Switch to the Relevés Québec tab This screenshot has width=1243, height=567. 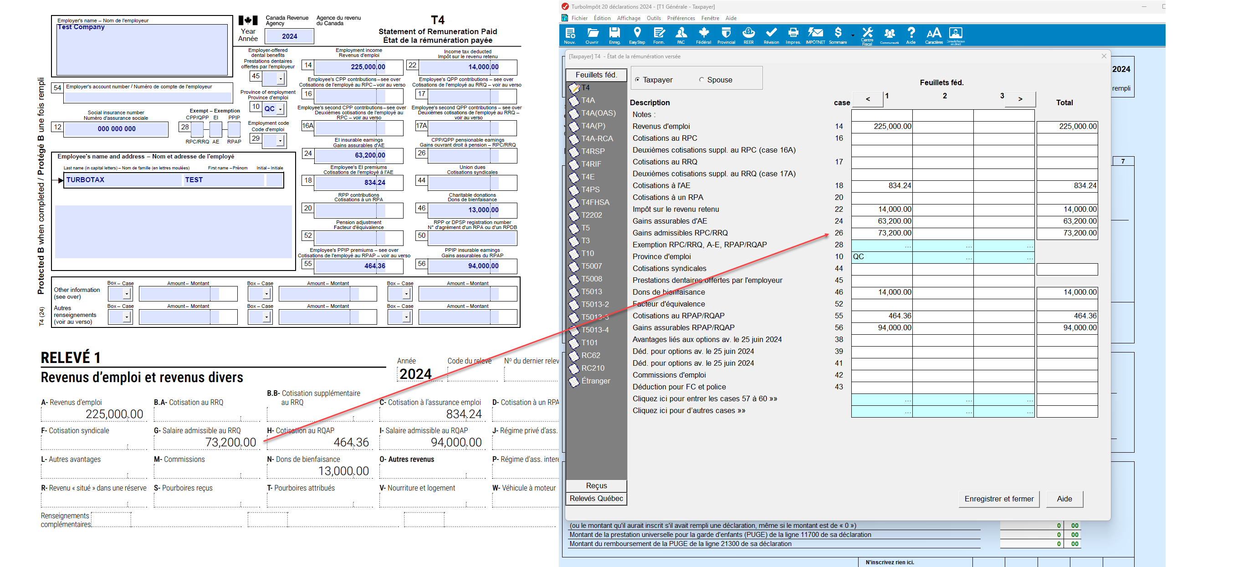(x=596, y=499)
